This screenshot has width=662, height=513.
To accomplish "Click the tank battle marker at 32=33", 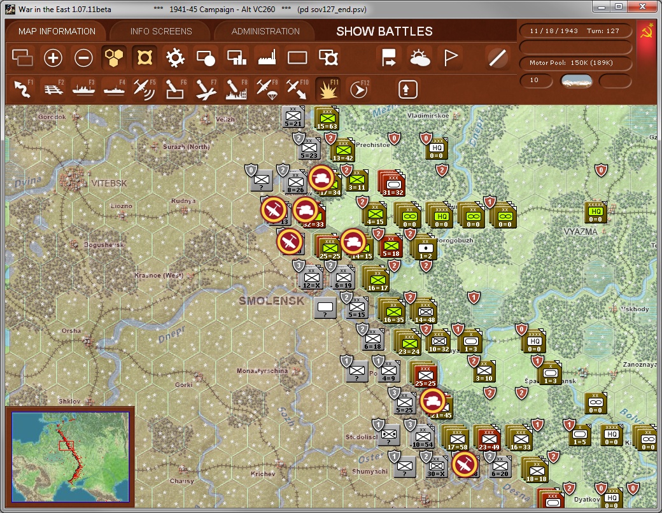I will [x=306, y=210].
